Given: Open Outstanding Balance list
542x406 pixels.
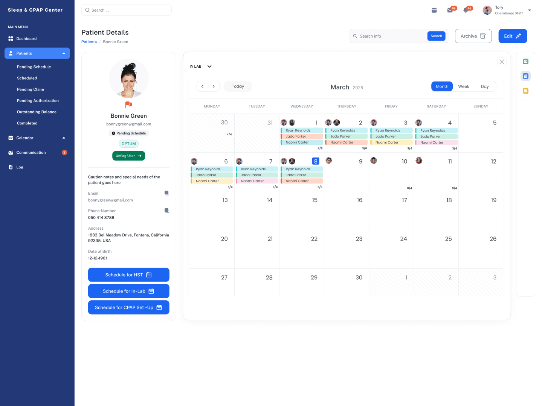Looking at the screenshot, I should [x=37, y=112].
